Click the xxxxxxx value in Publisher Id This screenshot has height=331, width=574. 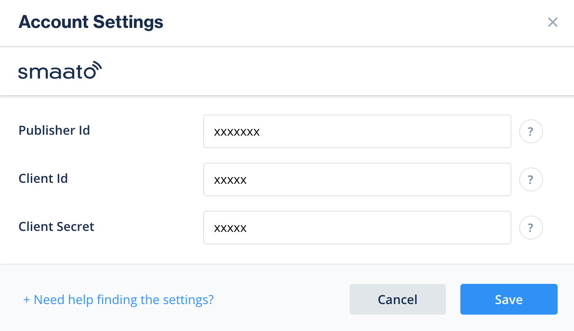coord(236,132)
